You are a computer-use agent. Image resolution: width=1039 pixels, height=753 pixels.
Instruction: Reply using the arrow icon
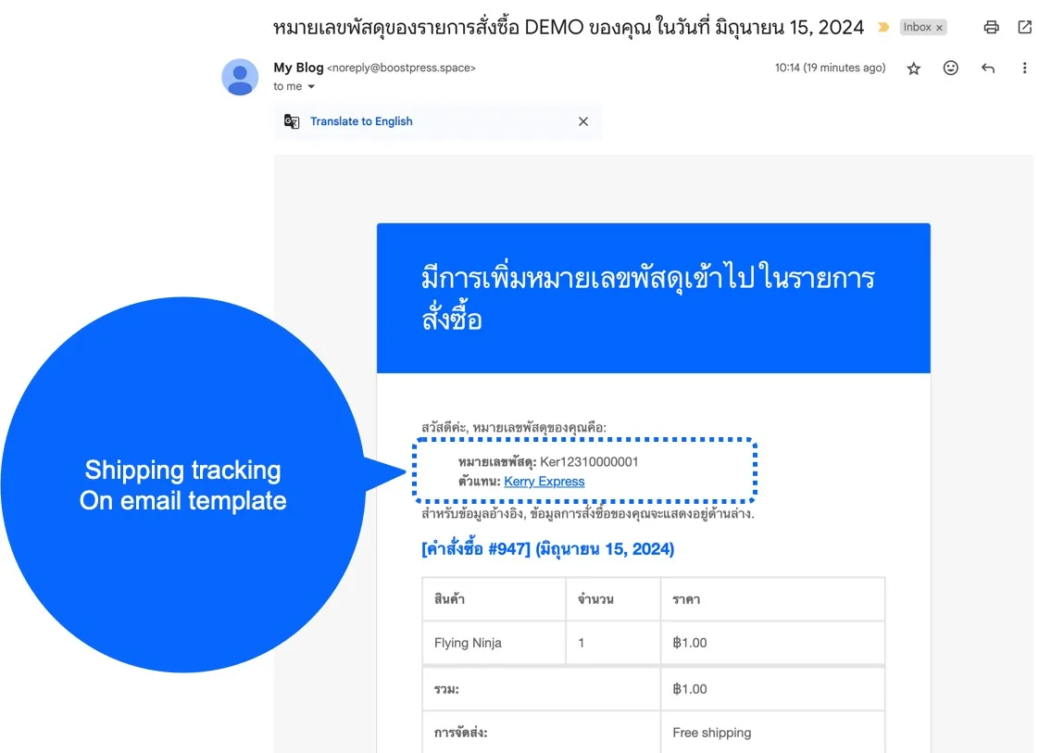point(987,69)
